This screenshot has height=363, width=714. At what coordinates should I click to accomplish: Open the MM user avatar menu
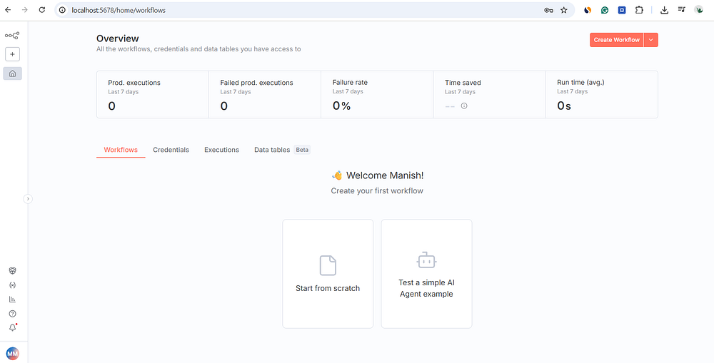click(12, 353)
